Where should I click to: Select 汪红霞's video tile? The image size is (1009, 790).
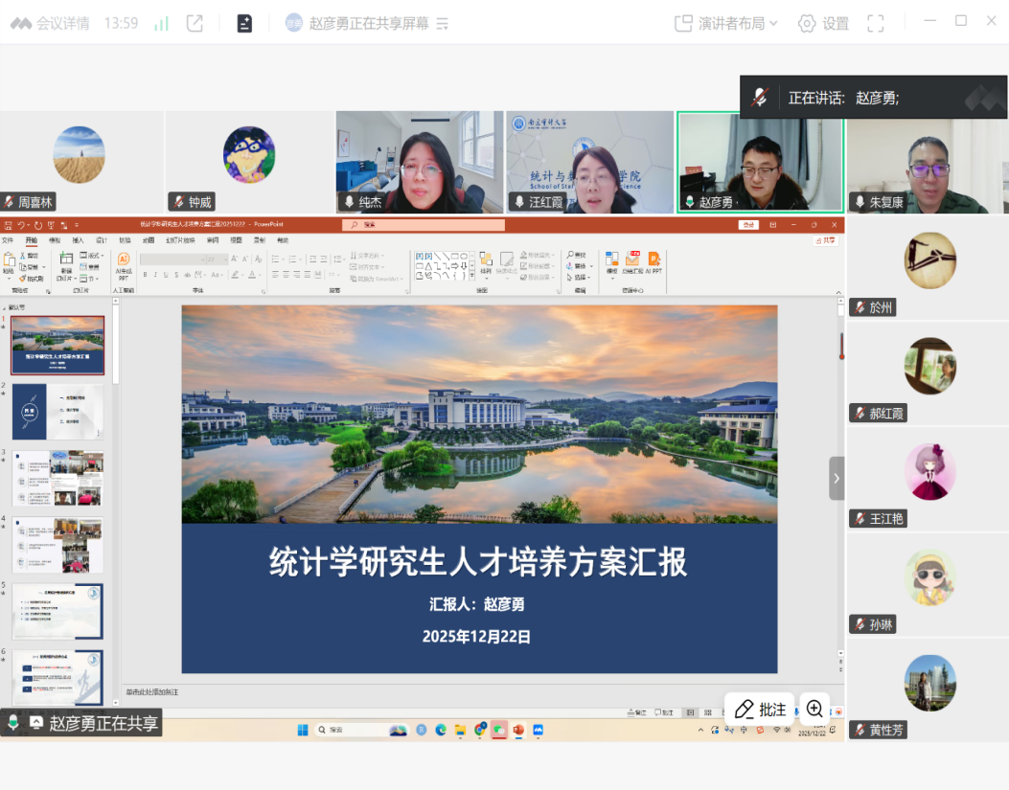pos(589,161)
